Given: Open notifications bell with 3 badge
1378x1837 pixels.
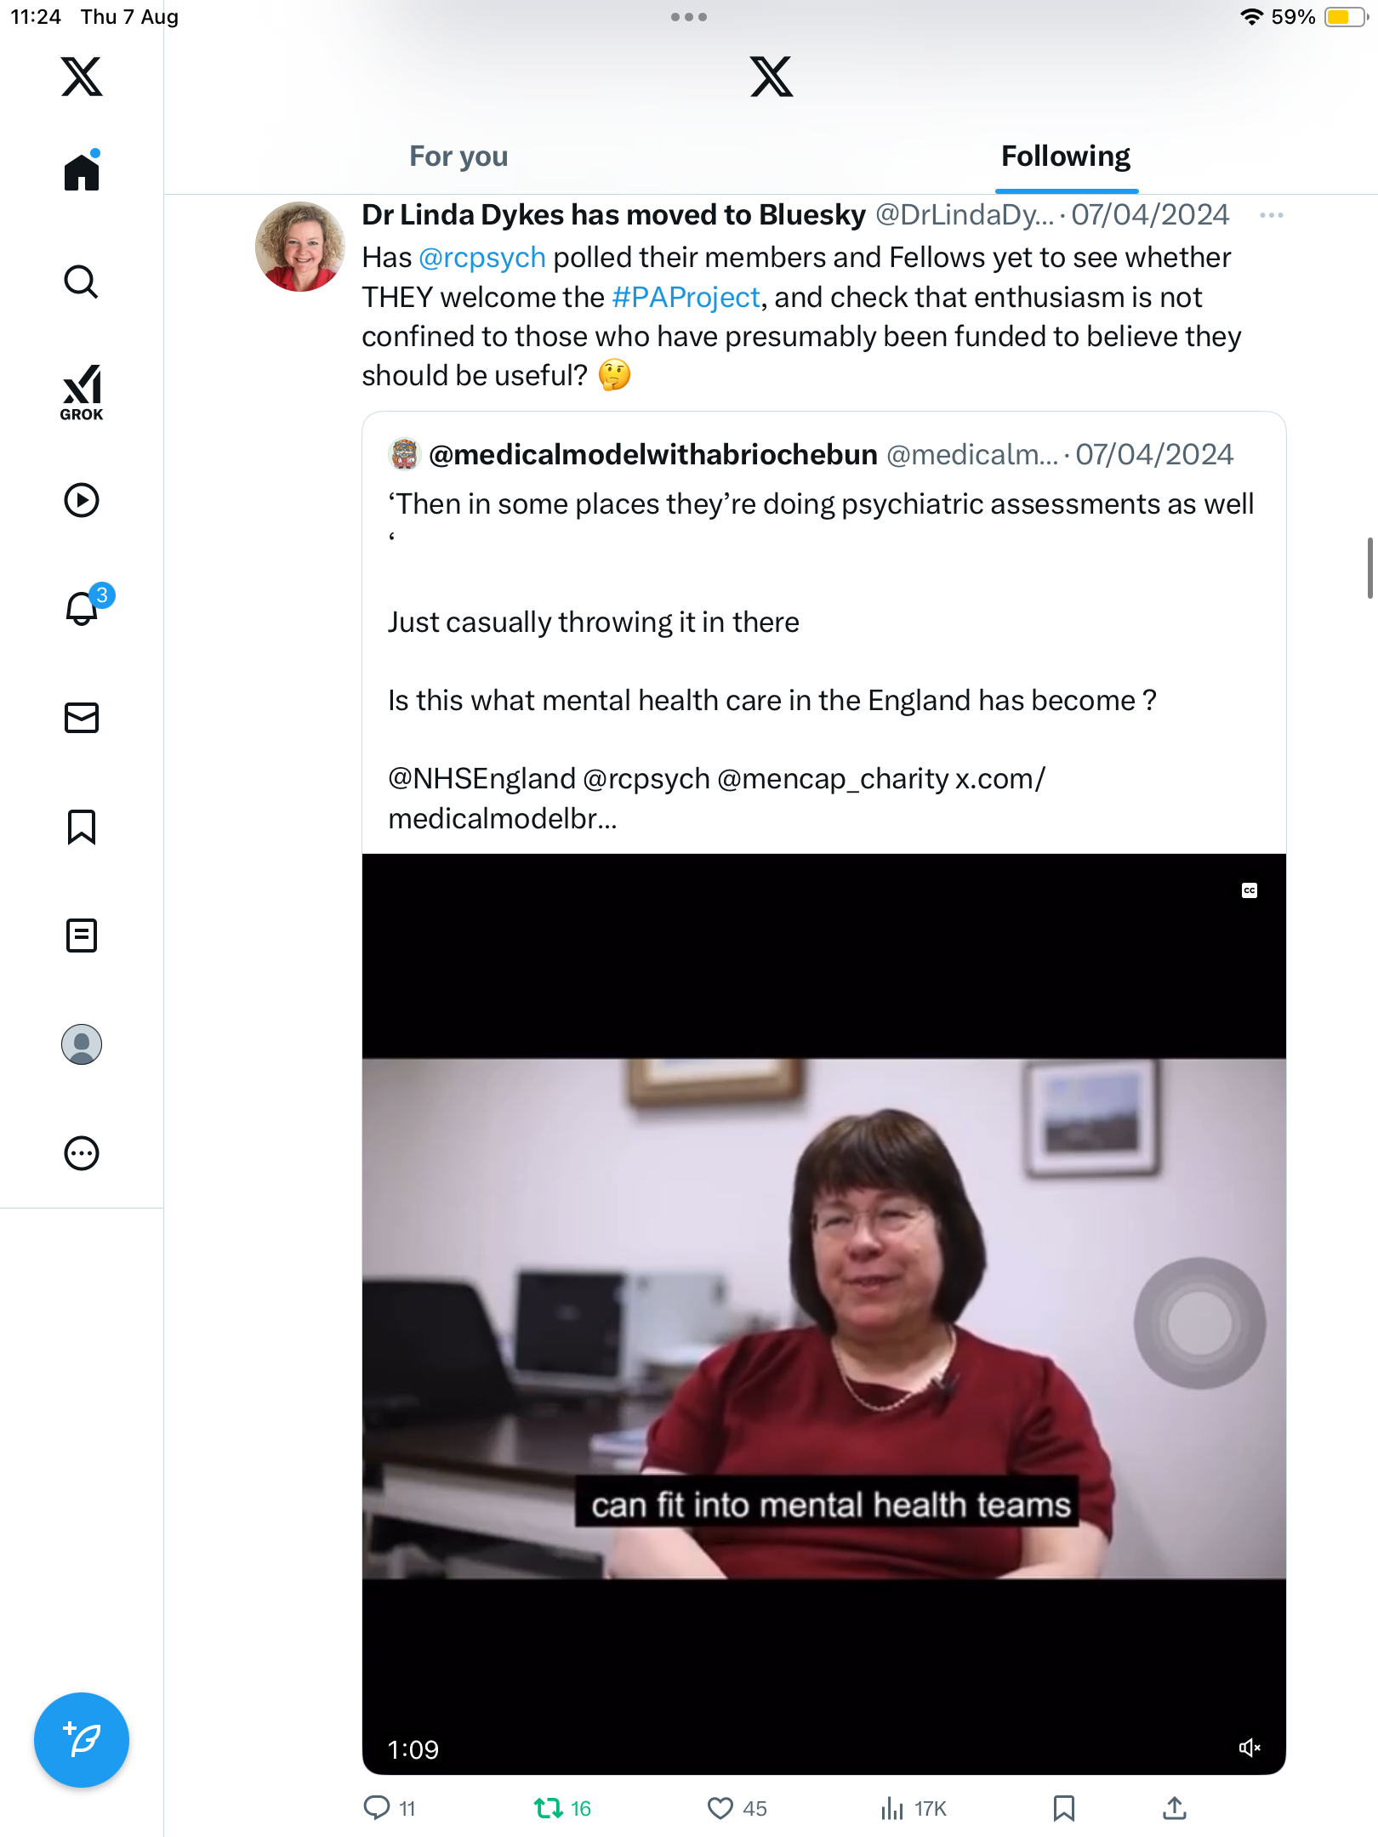Looking at the screenshot, I should [83, 609].
